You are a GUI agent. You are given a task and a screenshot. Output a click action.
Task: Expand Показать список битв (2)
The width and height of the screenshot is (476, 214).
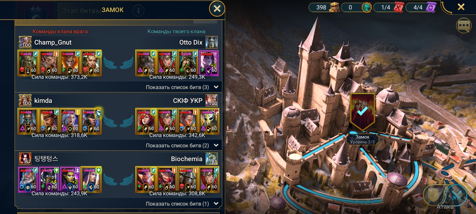pos(182,145)
